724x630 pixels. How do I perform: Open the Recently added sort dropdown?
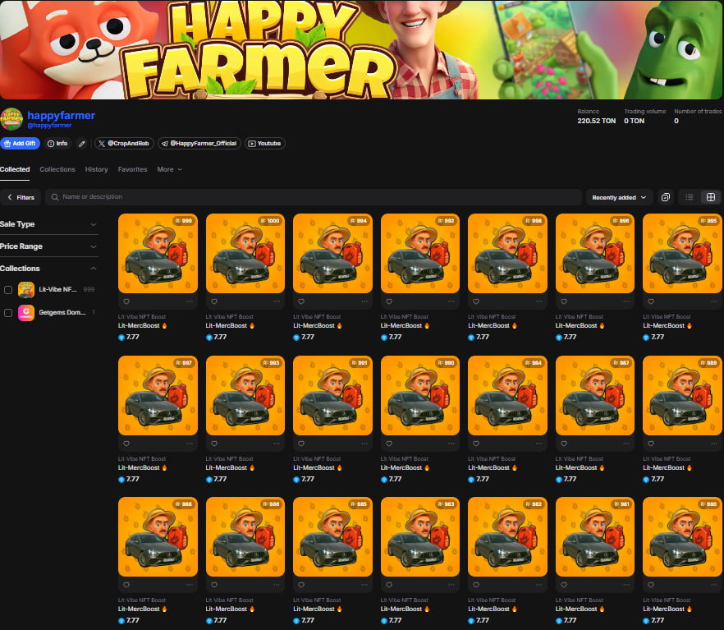point(619,197)
